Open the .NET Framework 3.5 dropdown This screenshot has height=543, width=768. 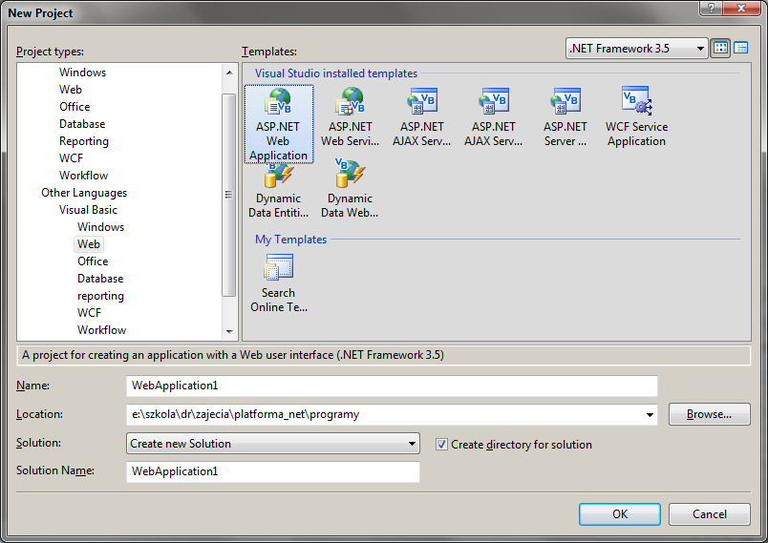click(637, 49)
